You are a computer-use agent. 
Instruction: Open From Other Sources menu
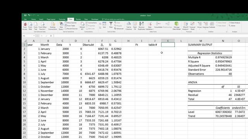tap(43, 26)
